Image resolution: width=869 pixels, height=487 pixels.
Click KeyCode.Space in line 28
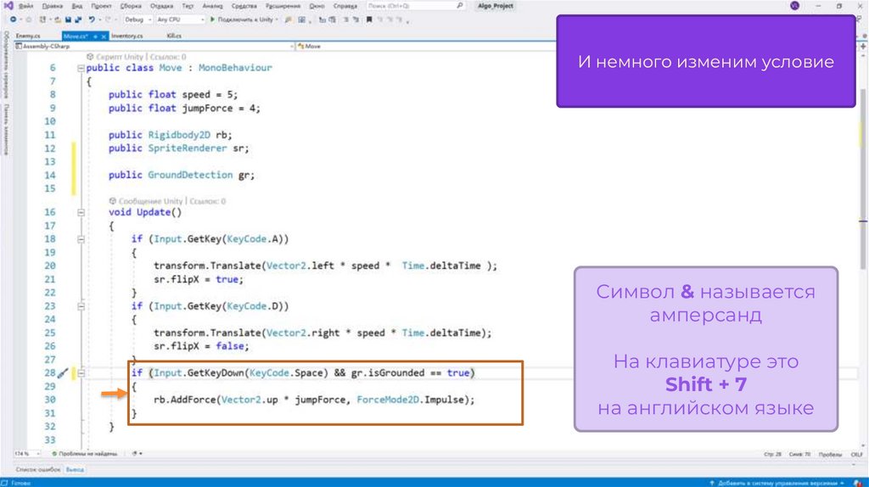click(286, 372)
